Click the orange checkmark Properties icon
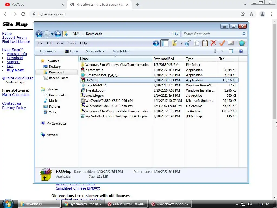The image size is (277, 208). click(222, 43)
